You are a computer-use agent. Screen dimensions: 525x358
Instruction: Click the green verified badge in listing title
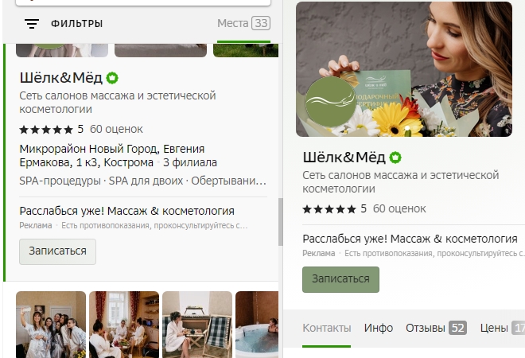coord(112,78)
